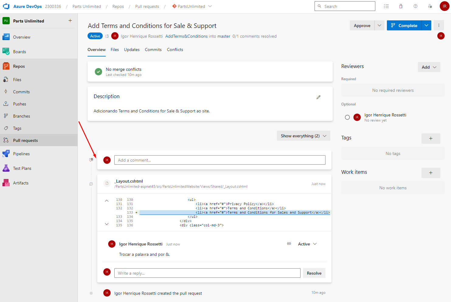Open Pipelines in the sidebar
The height and width of the screenshot is (302, 451).
39,154
